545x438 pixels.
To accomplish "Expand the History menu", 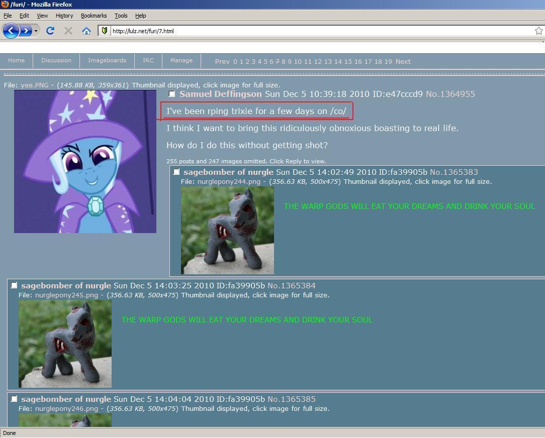I will pyautogui.click(x=64, y=16).
